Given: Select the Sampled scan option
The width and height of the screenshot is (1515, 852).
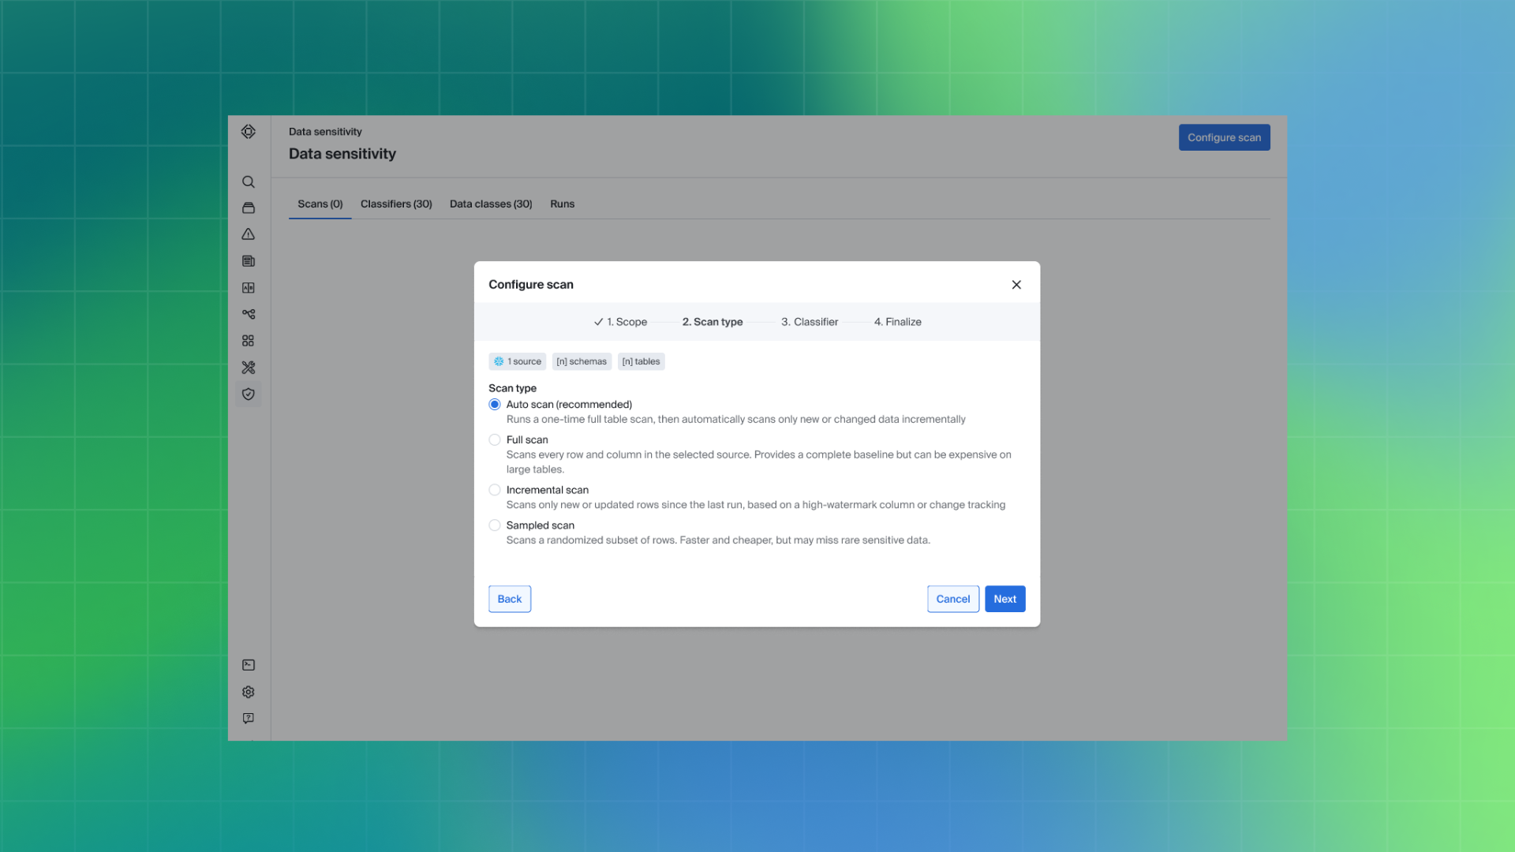Looking at the screenshot, I should [x=495, y=525].
